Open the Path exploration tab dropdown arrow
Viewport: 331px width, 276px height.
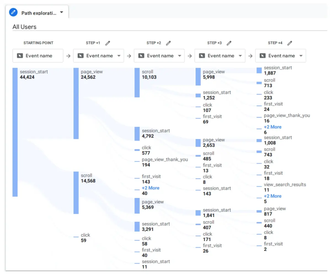coord(62,12)
